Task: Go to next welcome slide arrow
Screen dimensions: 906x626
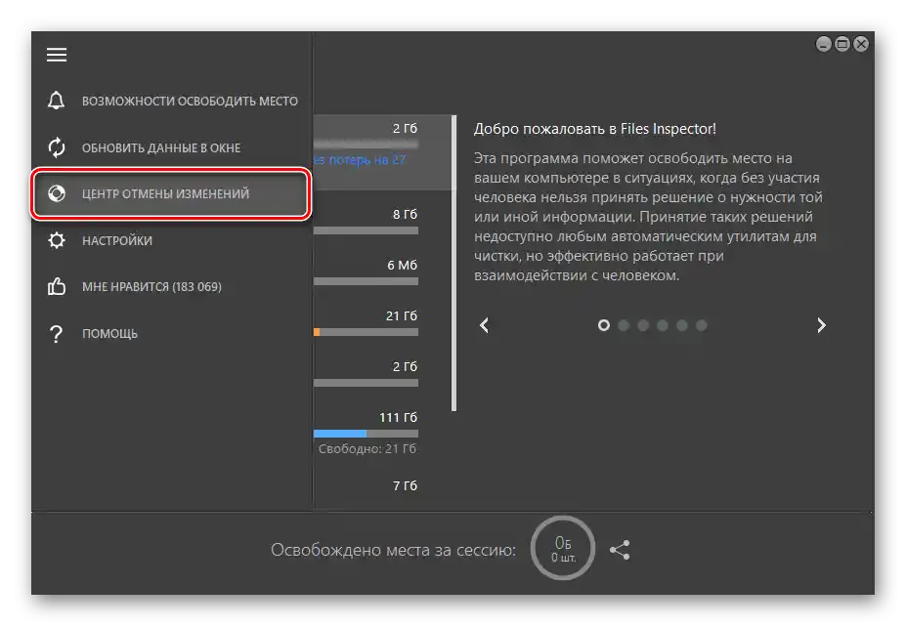Action: [821, 326]
